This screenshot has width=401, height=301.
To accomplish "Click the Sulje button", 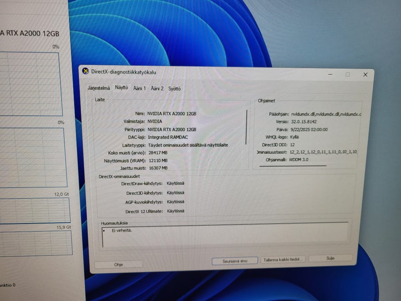I will (330, 258).
